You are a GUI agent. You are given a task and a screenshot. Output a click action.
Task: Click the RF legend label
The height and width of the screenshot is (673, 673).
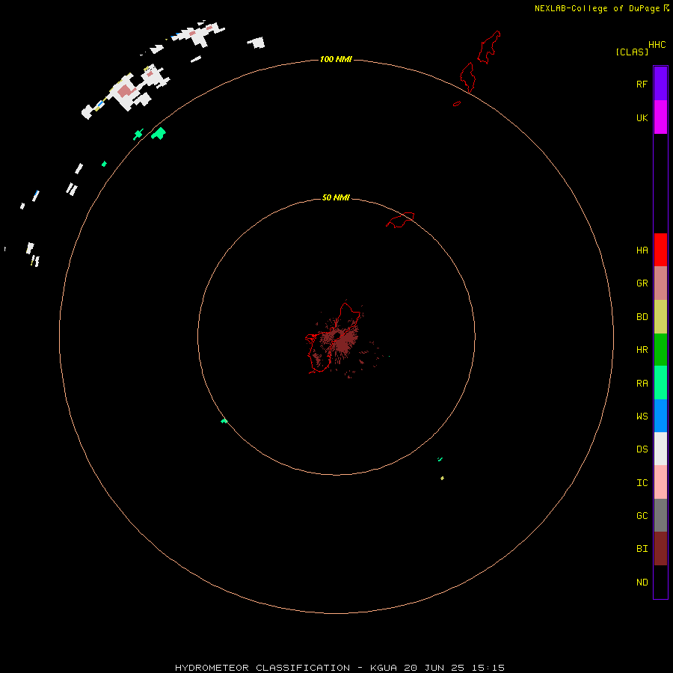coord(642,84)
